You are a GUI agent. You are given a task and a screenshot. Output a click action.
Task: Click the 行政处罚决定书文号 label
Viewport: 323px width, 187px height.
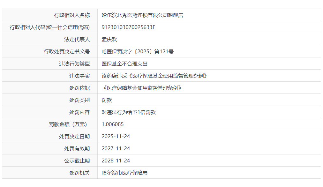[67, 51]
